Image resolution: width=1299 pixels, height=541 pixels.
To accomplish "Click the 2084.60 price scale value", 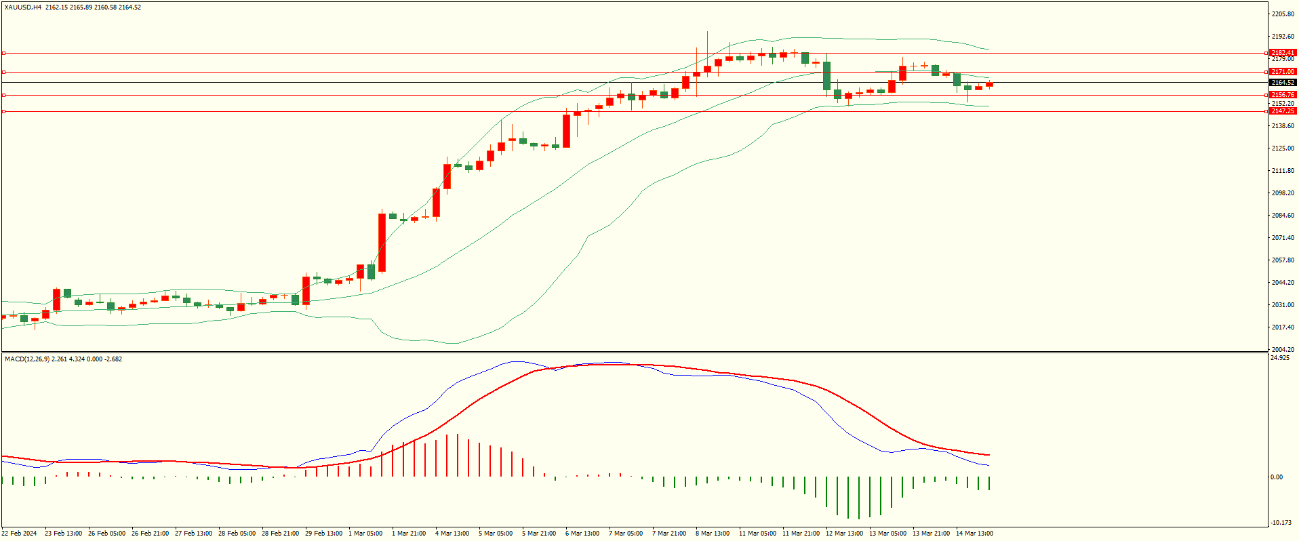I will point(1283,216).
